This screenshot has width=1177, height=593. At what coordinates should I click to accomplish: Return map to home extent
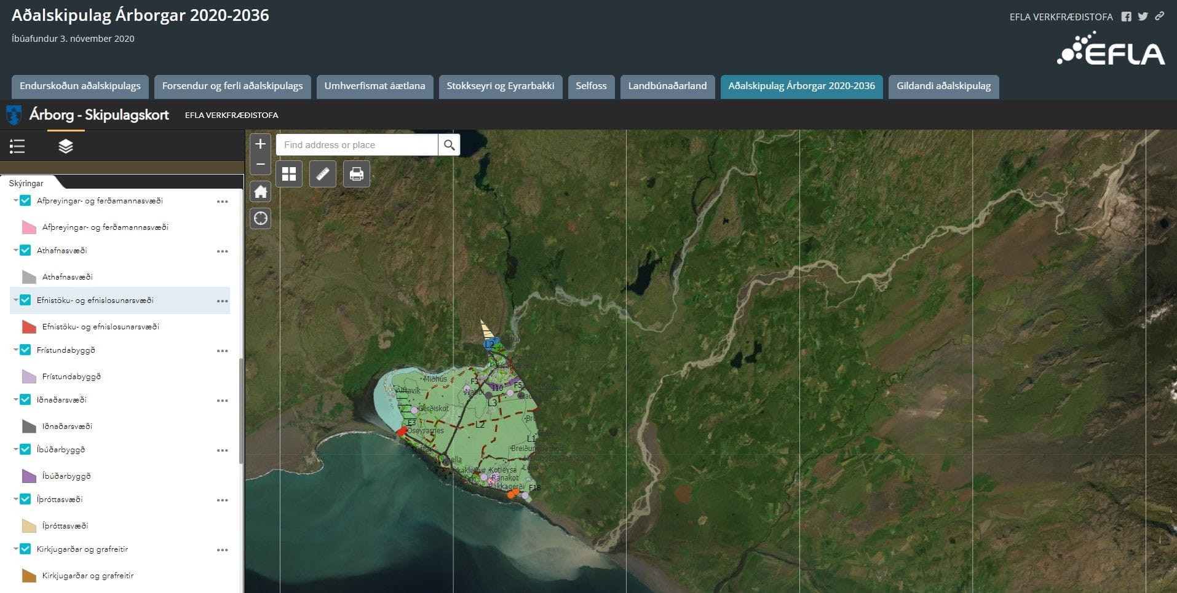click(x=260, y=192)
